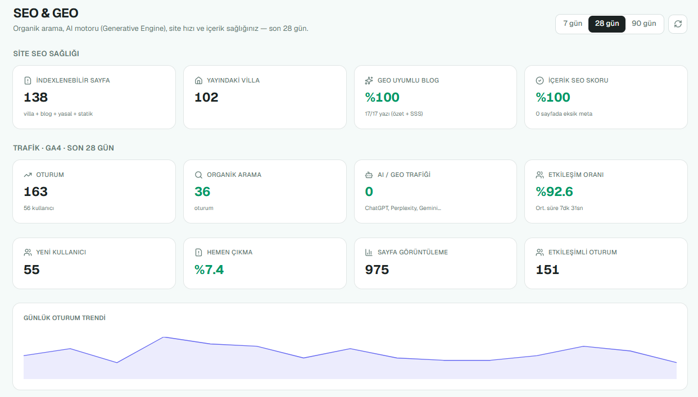The height and width of the screenshot is (397, 698).
Task: Click the bar chart icon beside Sayfa Görüntüleme
Action: pyautogui.click(x=369, y=252)
